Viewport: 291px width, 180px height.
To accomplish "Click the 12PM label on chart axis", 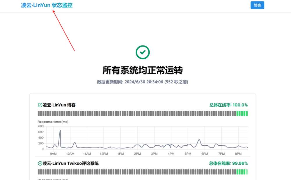I will coord(104,154).
